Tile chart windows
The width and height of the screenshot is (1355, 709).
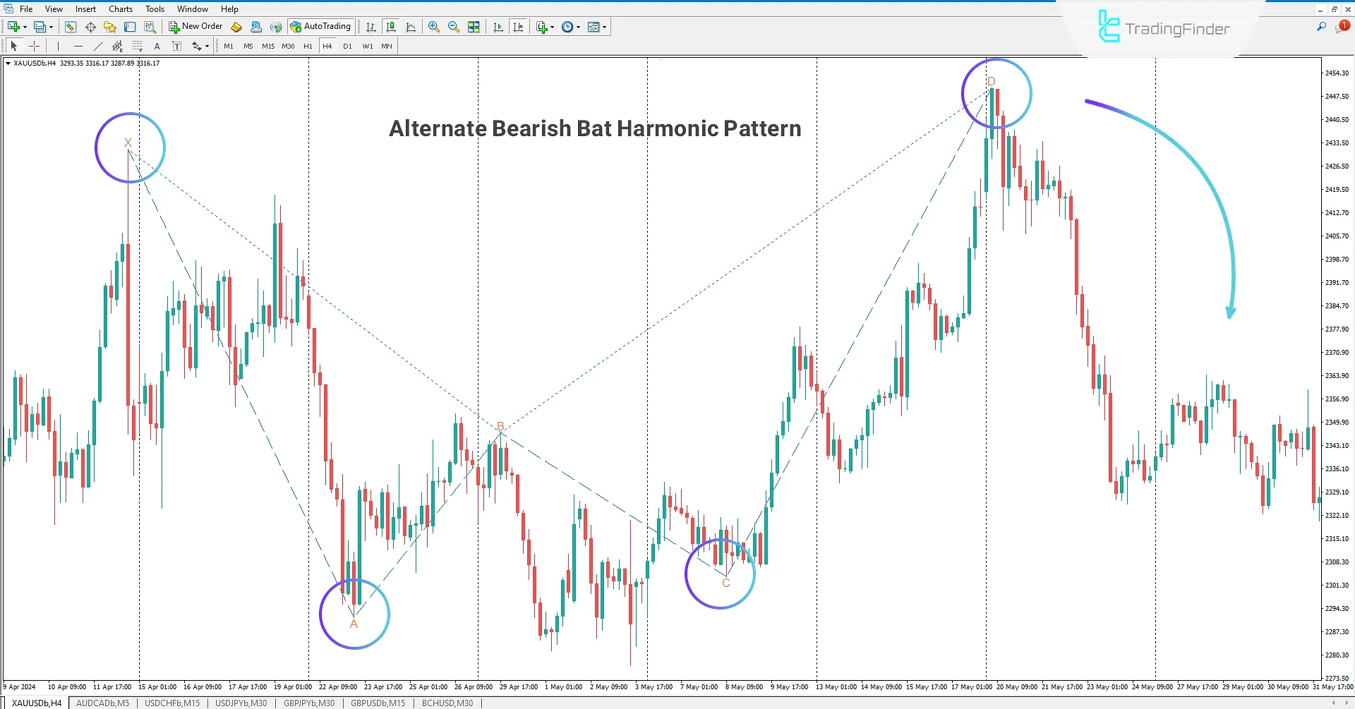coord(474,27)
